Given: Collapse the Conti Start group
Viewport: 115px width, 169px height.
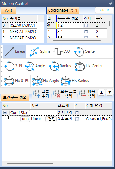Looking at the screenshot, I should (5, 113).
